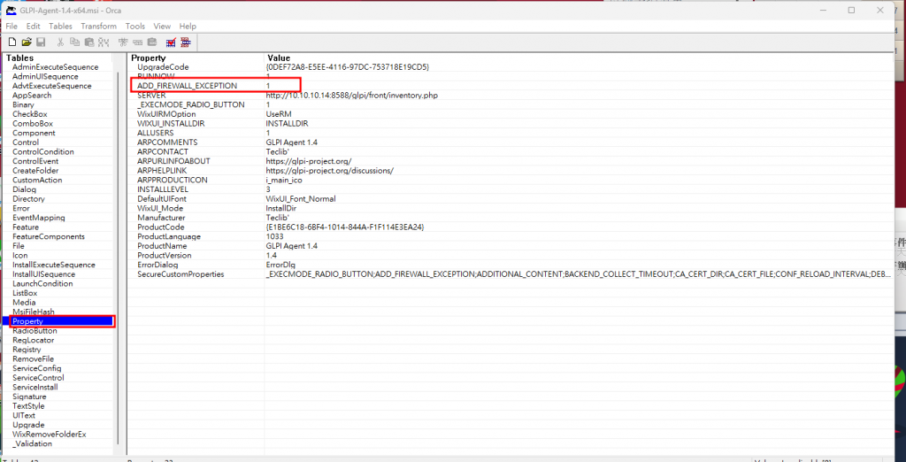The height and width of the screenshot is (462, 906).
Task: Select the Directory table
Action: pyautogui.click(x=28, y=199)
